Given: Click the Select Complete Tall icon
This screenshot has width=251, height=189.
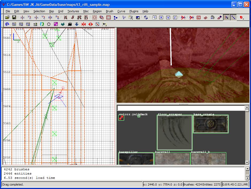Looking at the screenshot, I should click(65, 17).
